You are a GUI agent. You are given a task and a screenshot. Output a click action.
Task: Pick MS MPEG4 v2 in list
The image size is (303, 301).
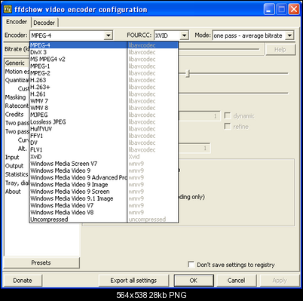tap(104, 60)
